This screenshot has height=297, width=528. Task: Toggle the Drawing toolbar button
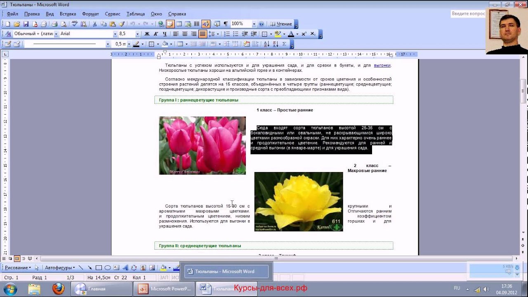point(206,24)
